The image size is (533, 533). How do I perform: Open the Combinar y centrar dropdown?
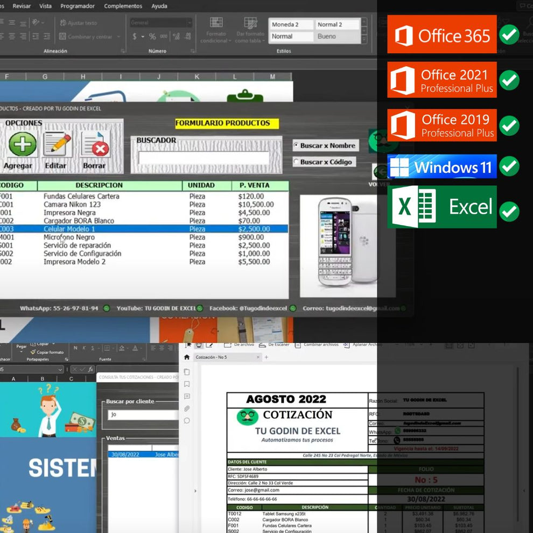117,36
